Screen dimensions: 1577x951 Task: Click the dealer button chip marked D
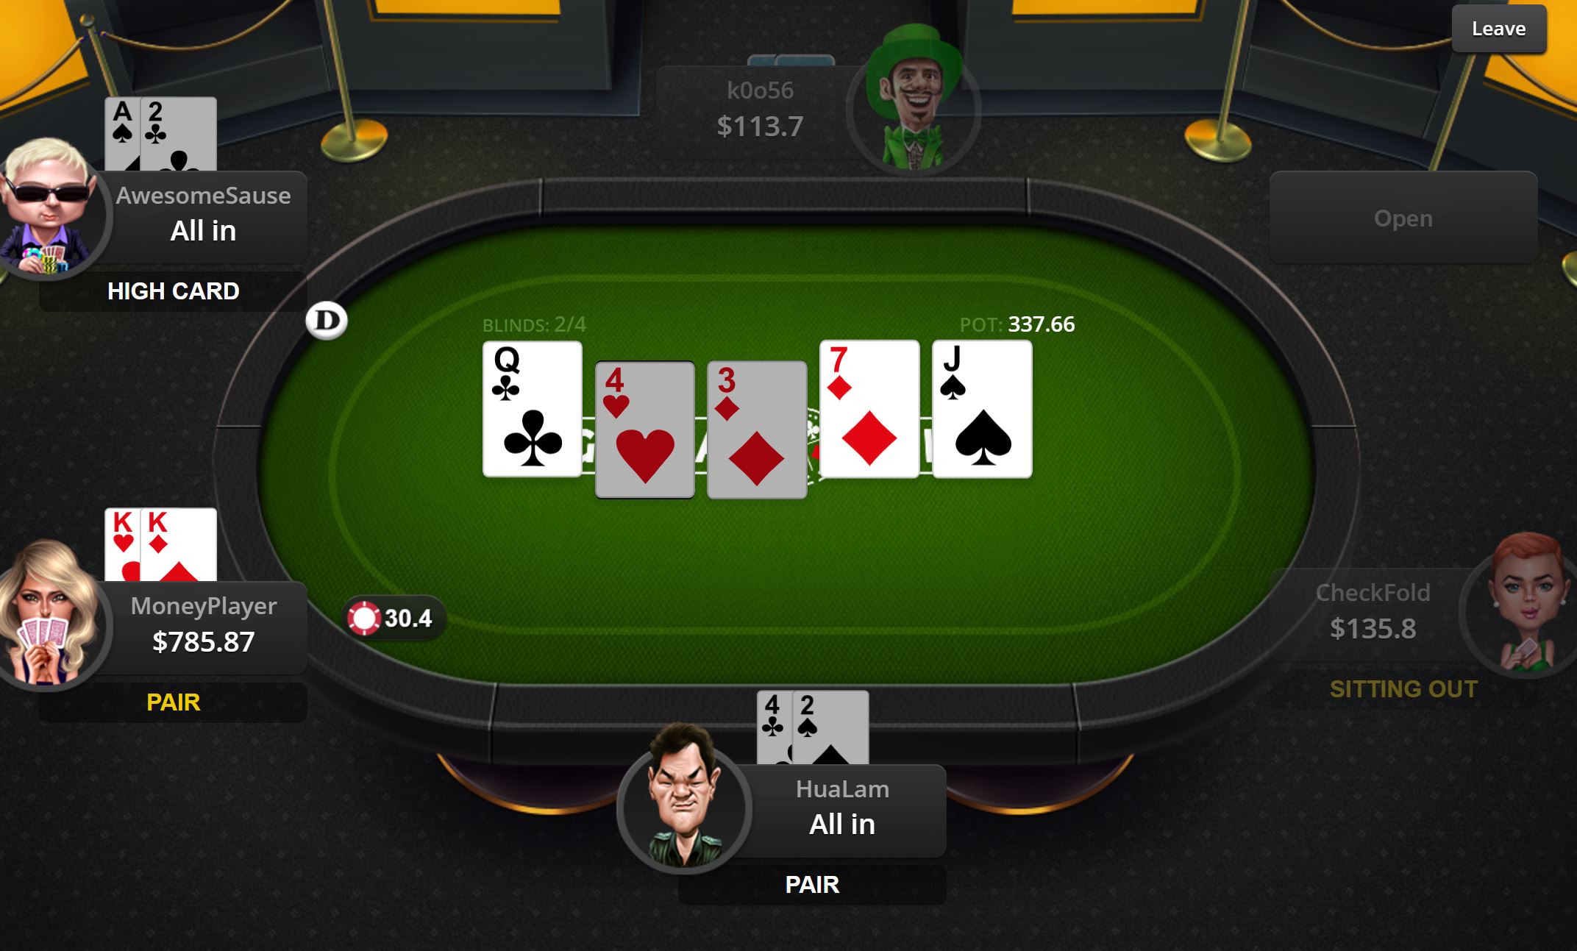point(327,321)
